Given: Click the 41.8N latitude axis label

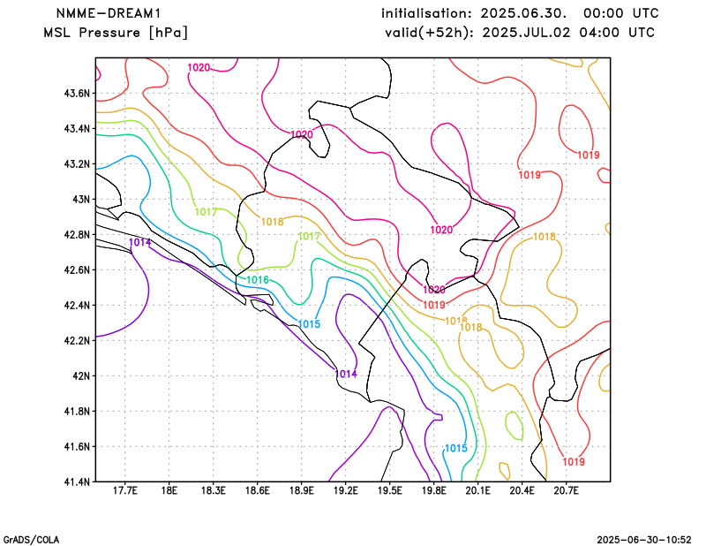Looking at the screenshot, I should (x=77, y=411).
